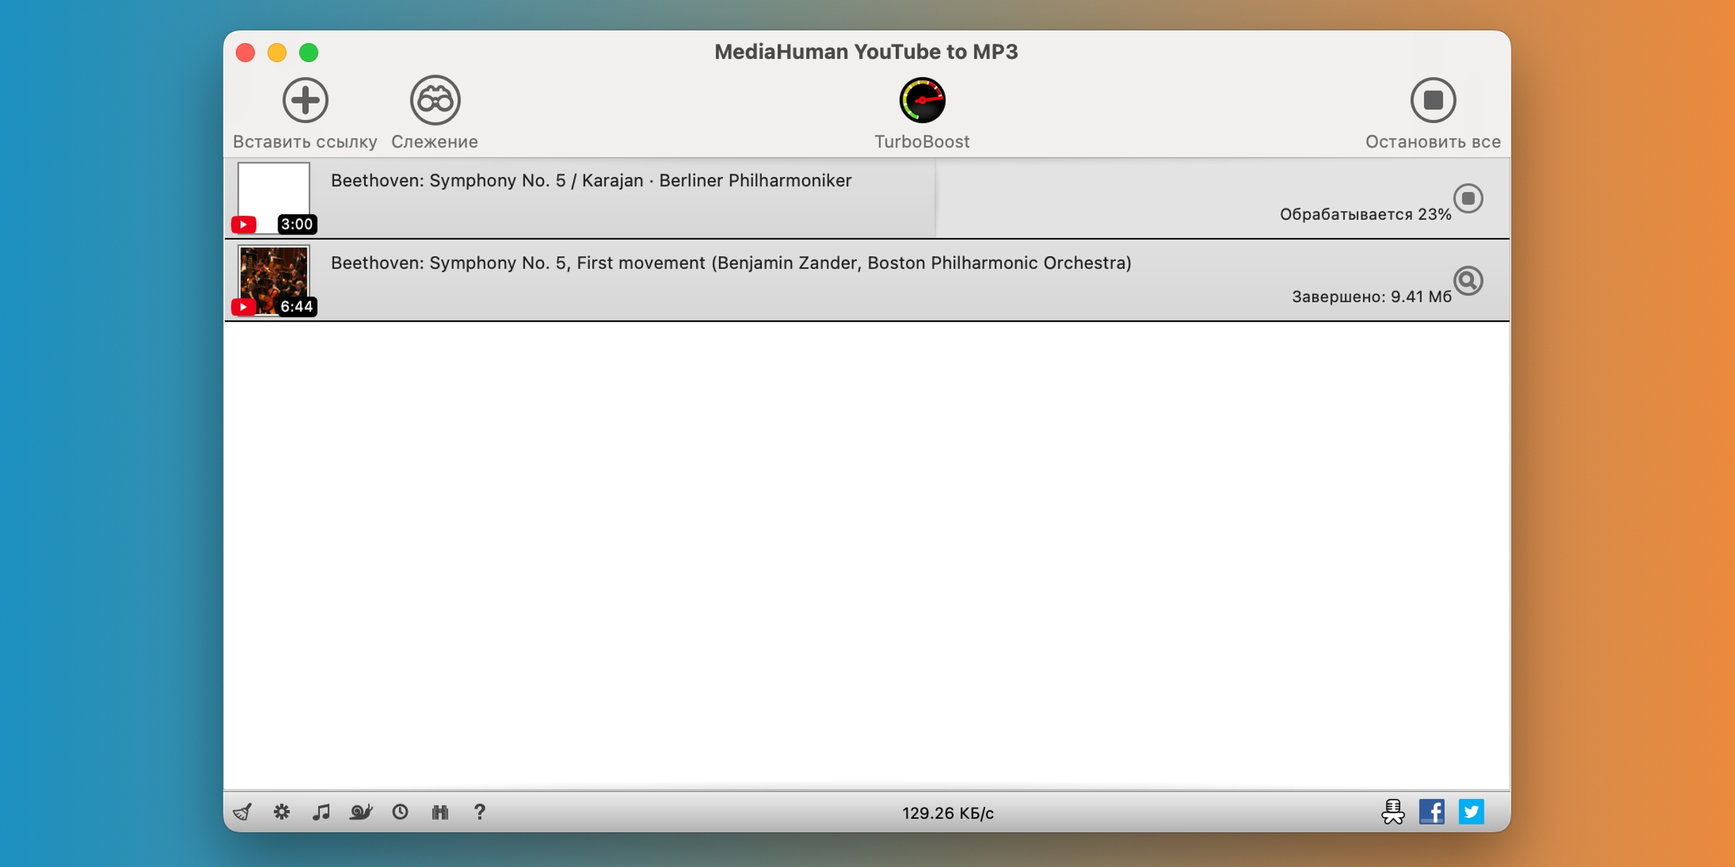The image size is (1735, 867).
Task: Click the 3:00 duration badge
Action: pyautogui.click(x=297, y=224)
